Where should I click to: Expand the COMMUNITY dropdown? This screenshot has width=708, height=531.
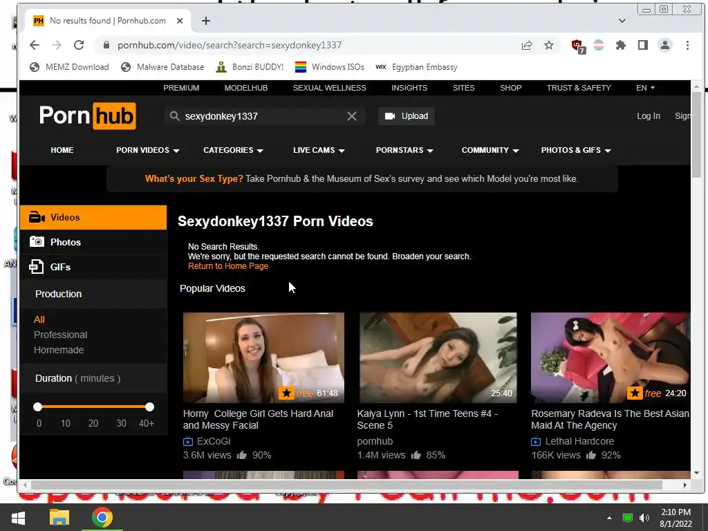pyautogui.click(x=490, y=150)
